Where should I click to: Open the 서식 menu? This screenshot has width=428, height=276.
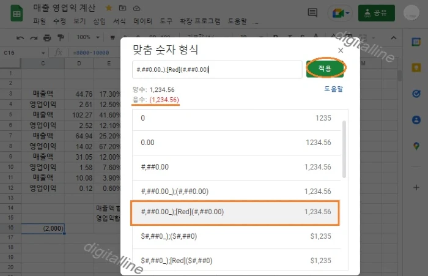point(119,21)
